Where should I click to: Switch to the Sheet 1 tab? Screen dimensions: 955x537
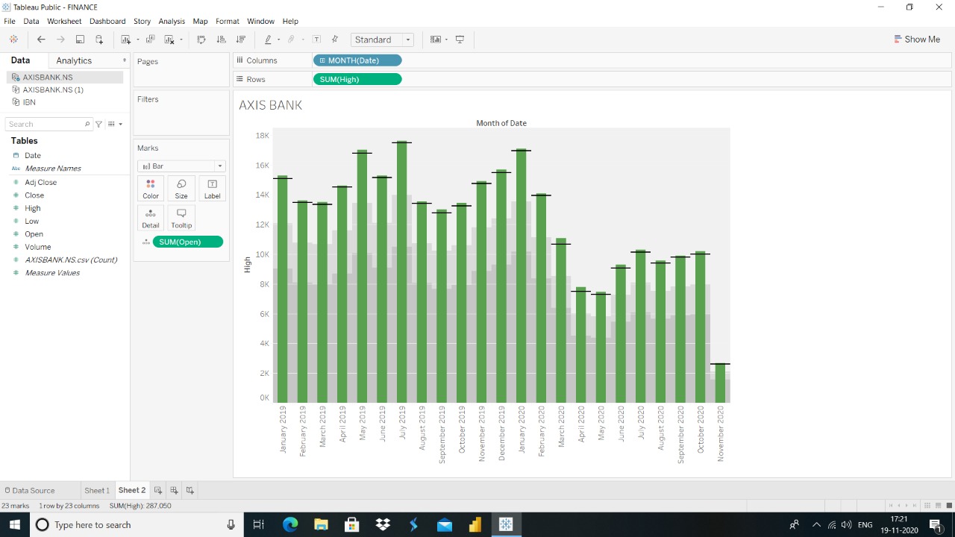click(x=97, y=490)
